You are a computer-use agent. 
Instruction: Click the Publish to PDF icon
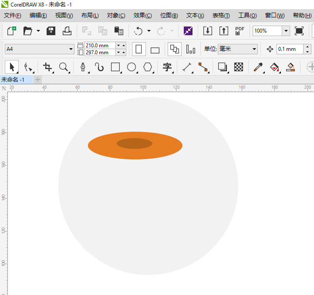240,31
